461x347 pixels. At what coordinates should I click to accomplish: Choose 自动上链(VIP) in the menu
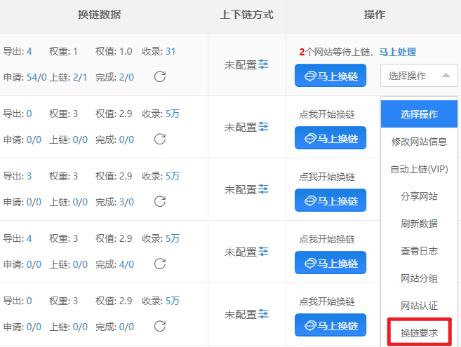(419, 169)
